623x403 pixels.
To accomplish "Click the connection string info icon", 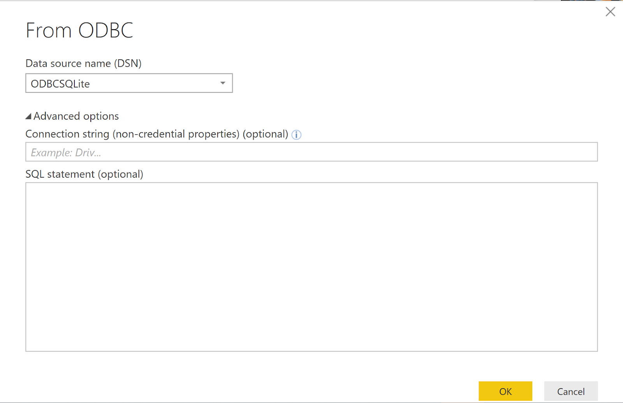I will click(x=296, y=135).
